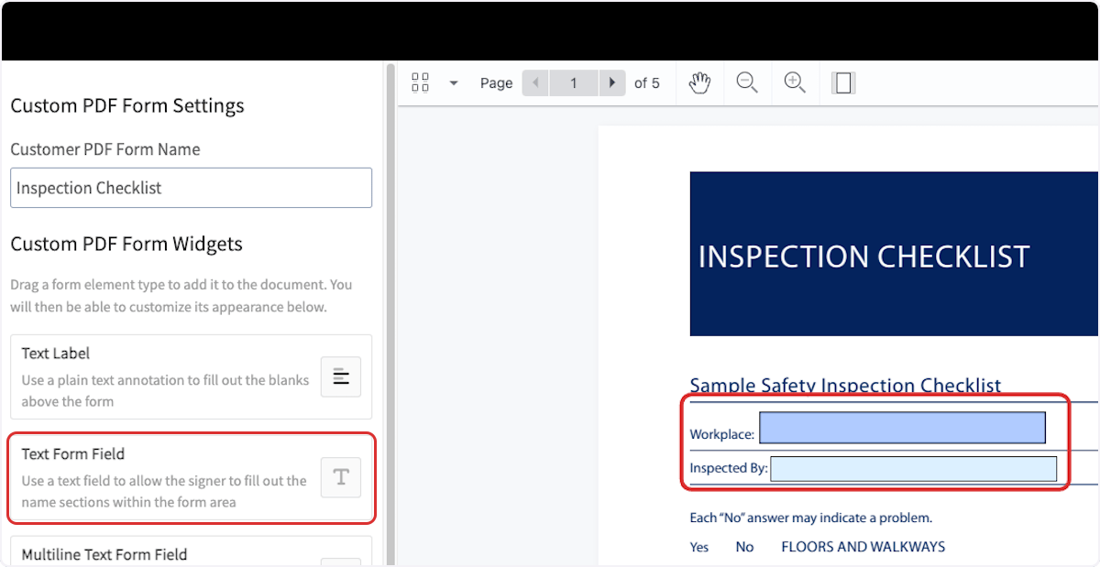The height and width of the screenshot is (567, 1100).
Task: Select the pan hand tool
Action: click(x=699, y=83)
